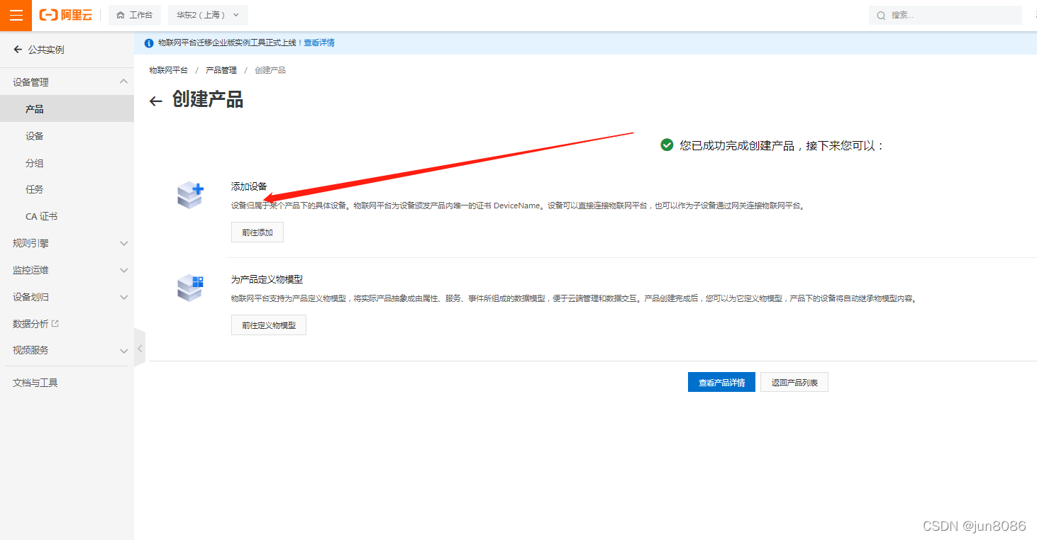The width and height of the screenshot is (1037, 540).
Task: Open 查看详情 in the announcement banner
Action: point(318,43)
